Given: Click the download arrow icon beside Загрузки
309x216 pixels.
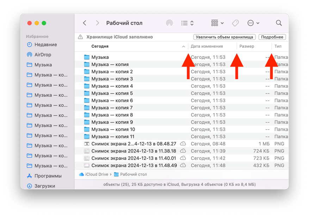Looking at the screenshot, I should 29,186.
